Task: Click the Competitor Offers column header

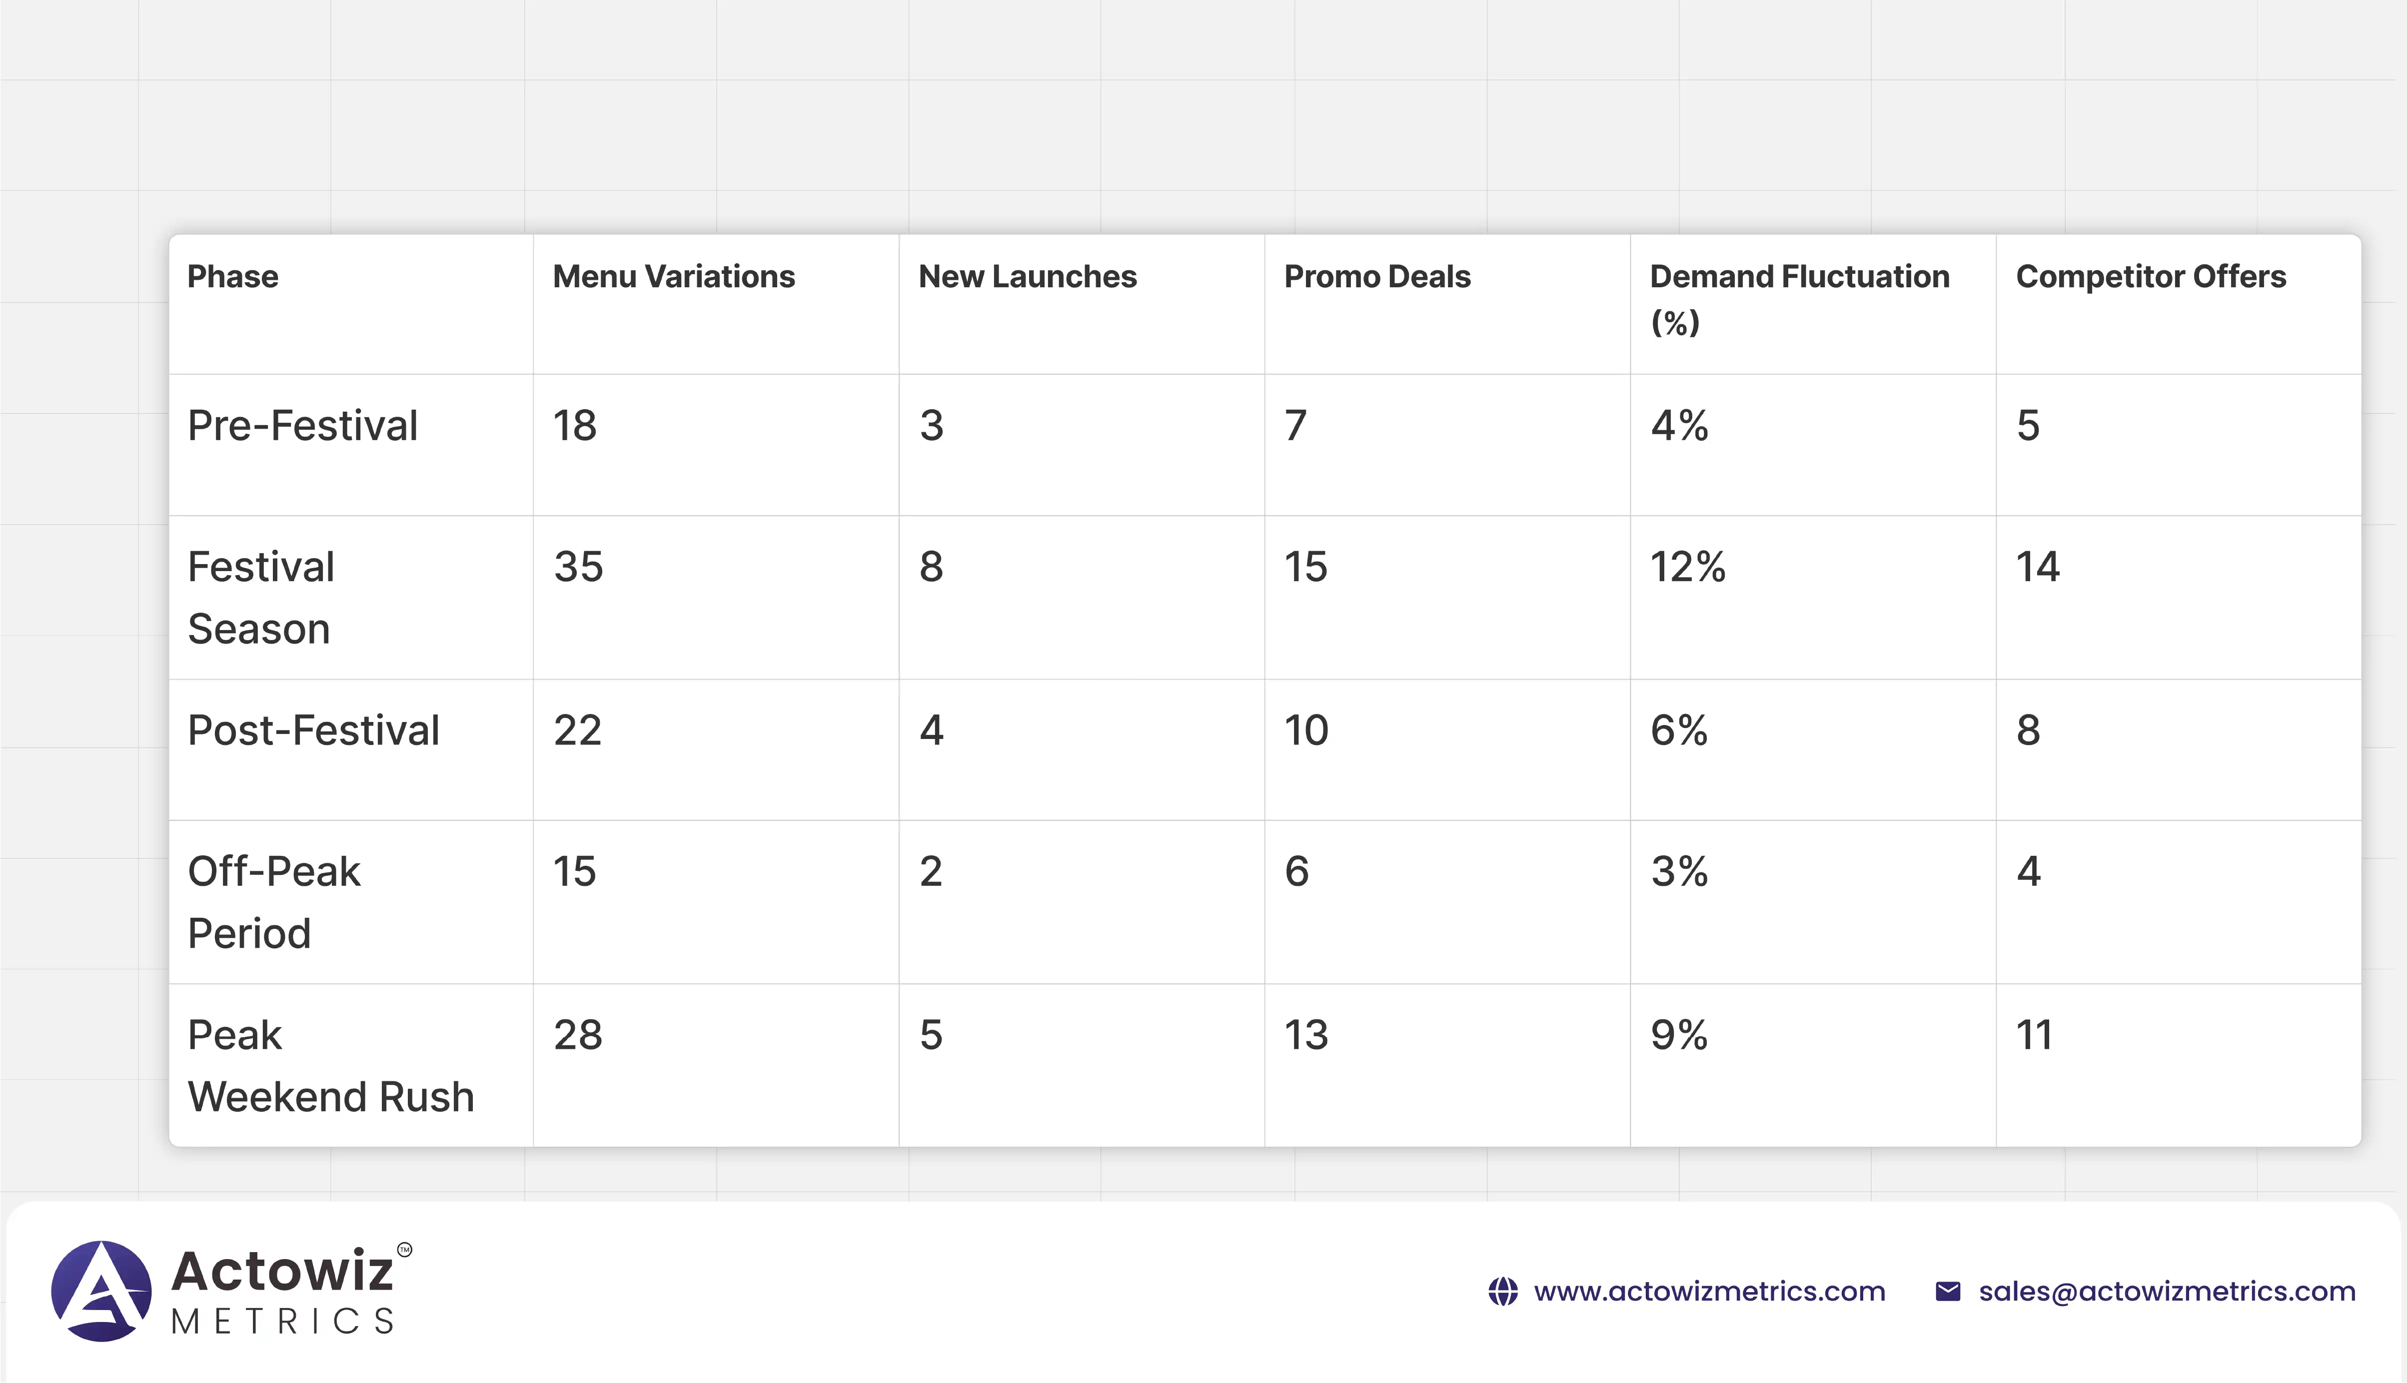Action: click(x=2151, y=276)
